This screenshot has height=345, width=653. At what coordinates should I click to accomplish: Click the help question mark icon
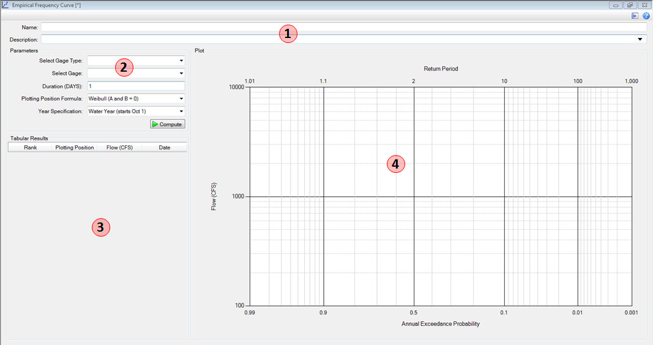pyautogui.click(x=646, y=16)
